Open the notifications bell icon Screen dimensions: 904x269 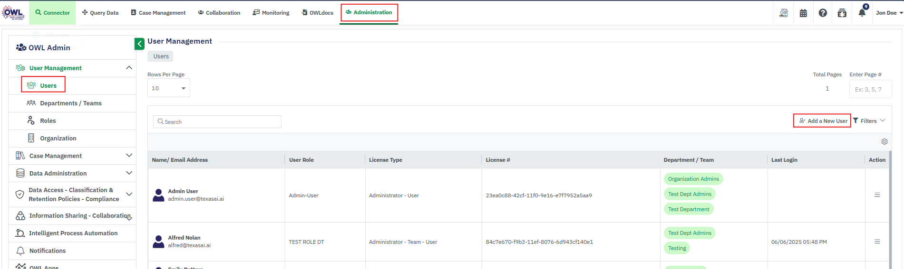click(862, 13)
